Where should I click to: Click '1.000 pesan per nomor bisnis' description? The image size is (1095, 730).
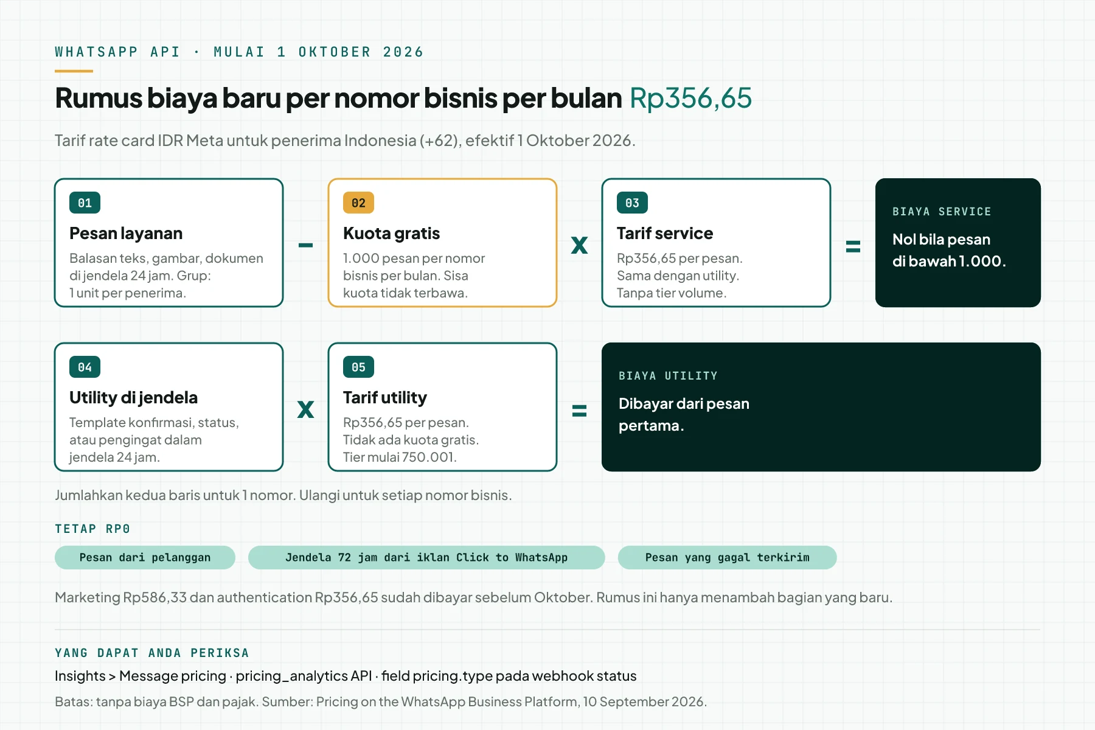point(414,275)
